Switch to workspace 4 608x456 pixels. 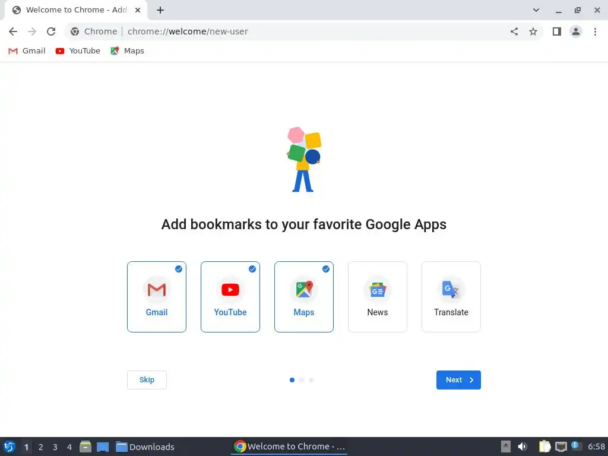[x=69, y=447]
